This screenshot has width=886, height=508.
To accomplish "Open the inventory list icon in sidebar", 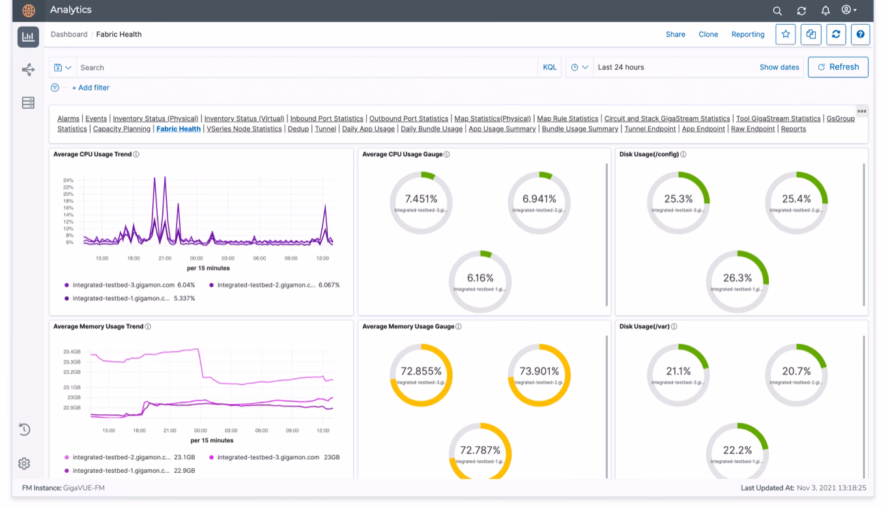I will (28, 103).
